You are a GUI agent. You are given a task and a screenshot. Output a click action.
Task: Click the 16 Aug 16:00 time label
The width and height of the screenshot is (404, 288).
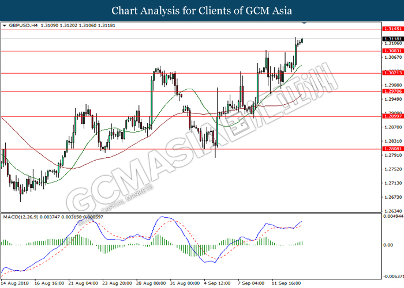49,283
